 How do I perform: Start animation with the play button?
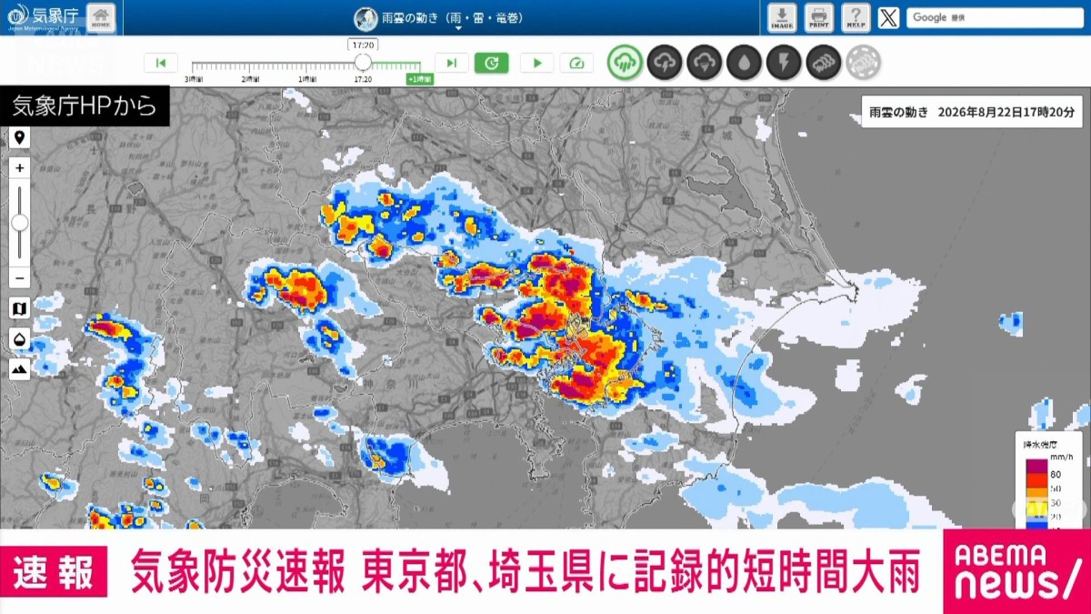tap(537, 63)
